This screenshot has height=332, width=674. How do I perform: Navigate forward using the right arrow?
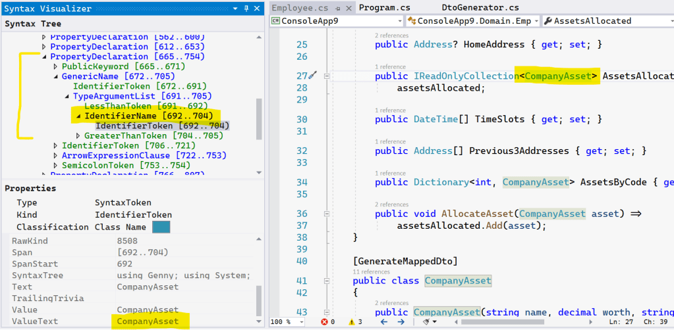401,322
